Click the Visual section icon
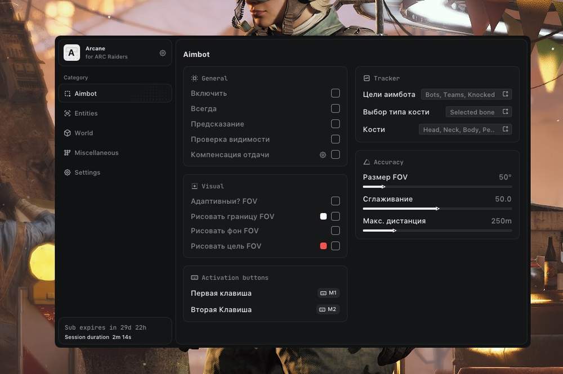Viewport: 563px width, 374px height. tap(195, 186)
